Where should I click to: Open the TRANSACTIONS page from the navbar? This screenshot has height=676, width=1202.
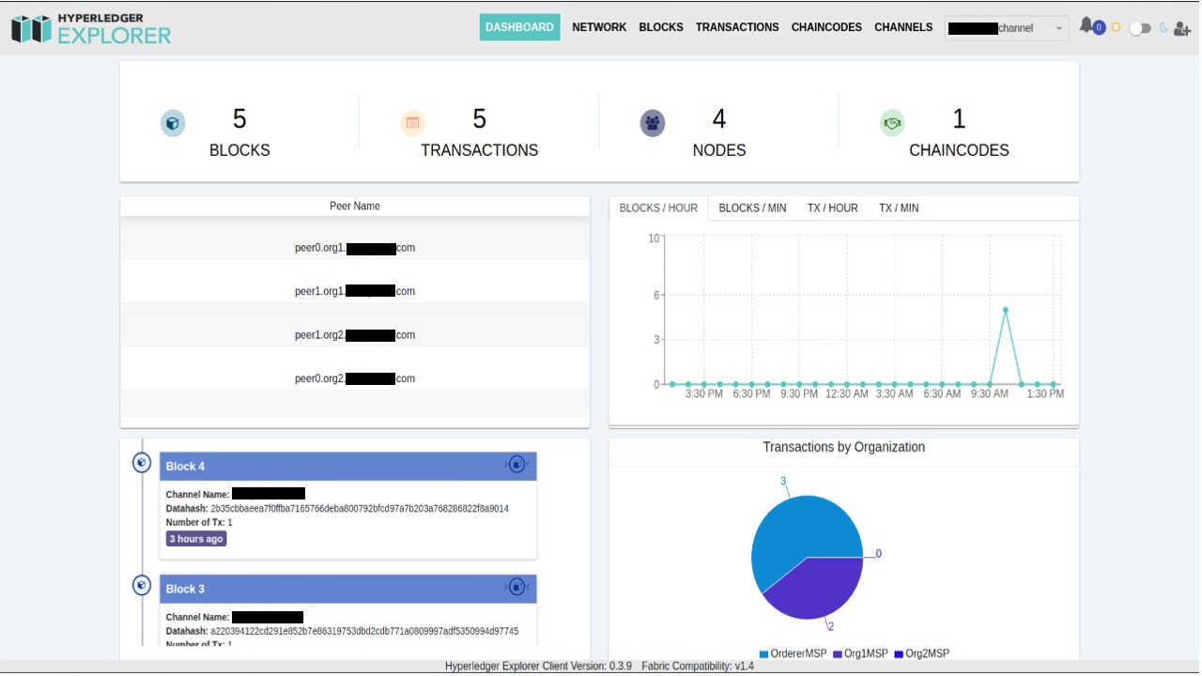[736, 27]
